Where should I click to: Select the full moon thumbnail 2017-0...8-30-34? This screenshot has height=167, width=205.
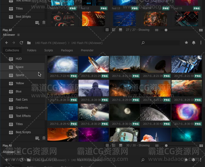pos(125,112)
